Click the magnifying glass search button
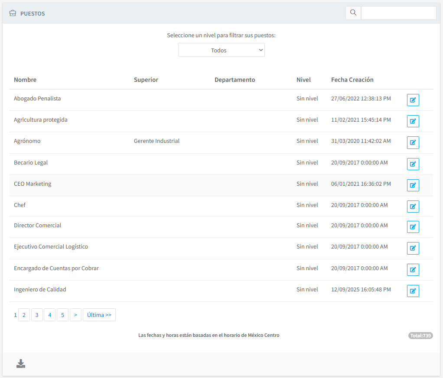The image size is (443, 378). 353,13
